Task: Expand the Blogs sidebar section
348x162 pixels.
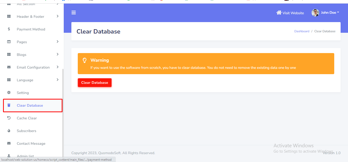Action: pyautogui.click(x=58, y=54)
